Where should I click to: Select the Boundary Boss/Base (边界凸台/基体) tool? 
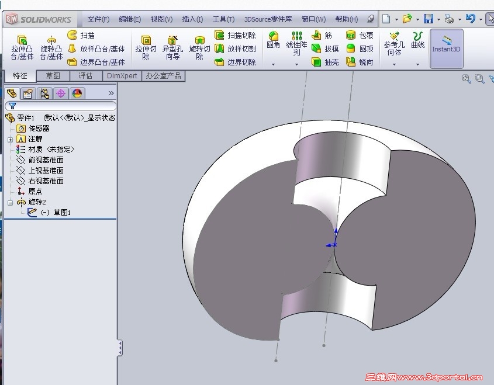point(96,62)
